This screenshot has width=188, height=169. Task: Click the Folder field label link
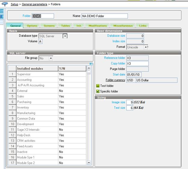click(27, 16)
